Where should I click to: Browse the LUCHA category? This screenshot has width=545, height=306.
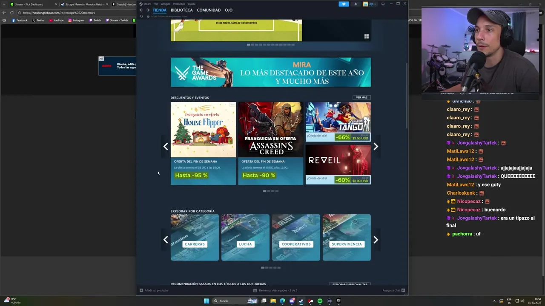pos(245,238)
